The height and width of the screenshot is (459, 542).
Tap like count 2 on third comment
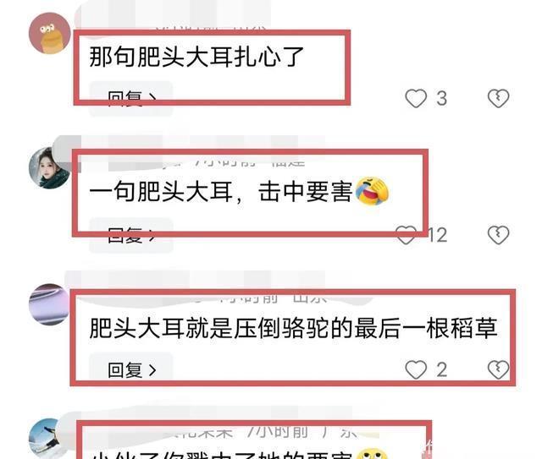(x=441, y=369)
